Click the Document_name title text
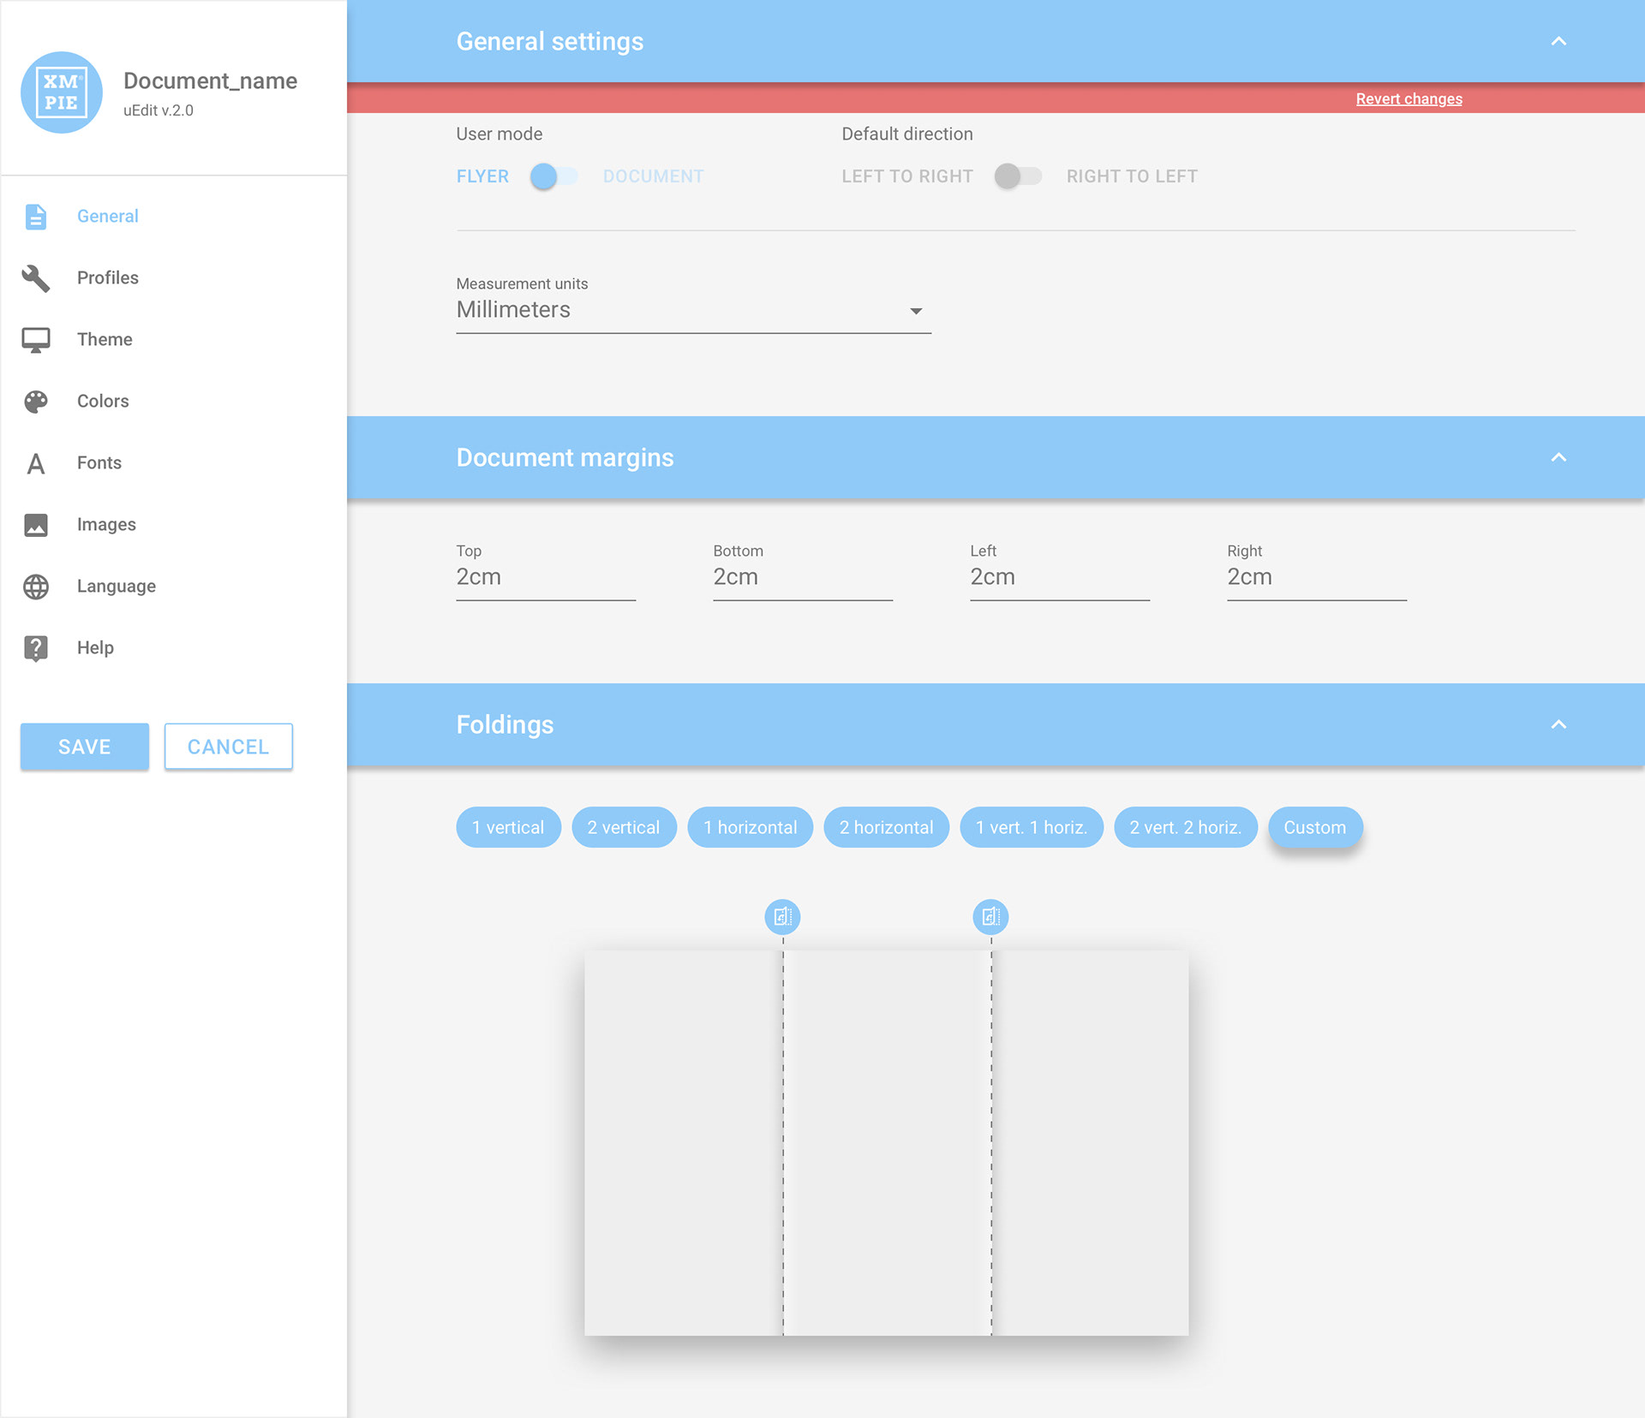This screenshot has width=1645, height=1418. click(211, 80)
